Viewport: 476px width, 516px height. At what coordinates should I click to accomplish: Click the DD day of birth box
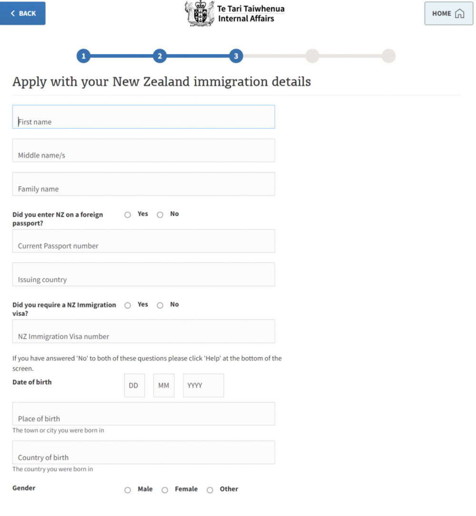point(134,385)
